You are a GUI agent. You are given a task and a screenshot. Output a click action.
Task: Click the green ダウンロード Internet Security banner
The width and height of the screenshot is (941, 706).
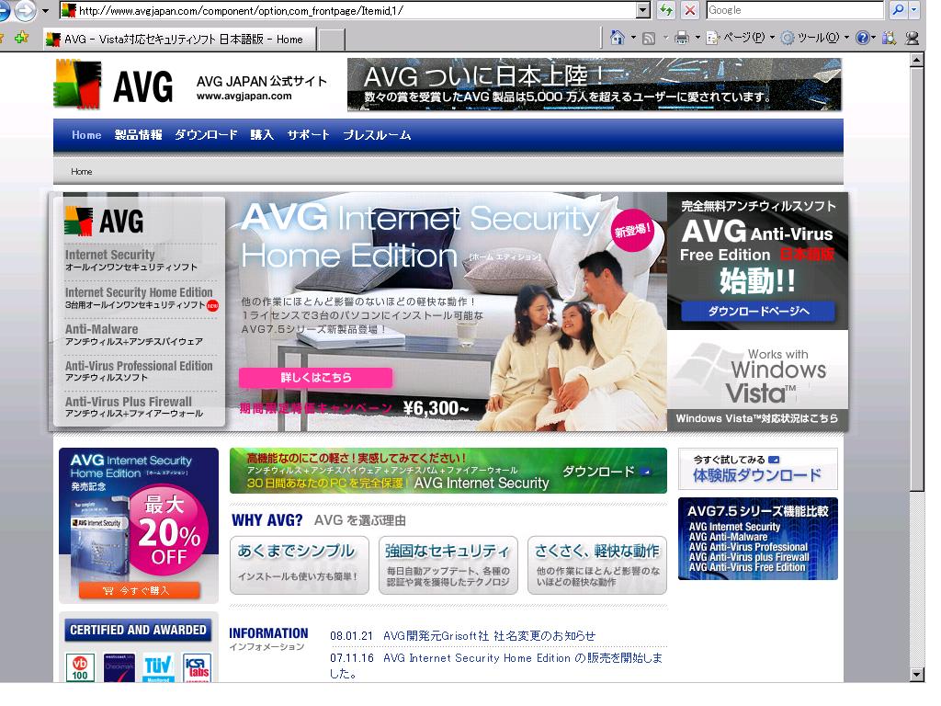coord(448,471)
